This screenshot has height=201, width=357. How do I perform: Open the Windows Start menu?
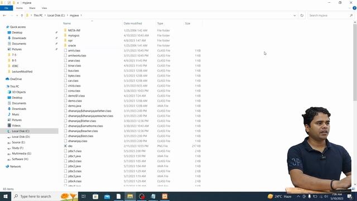coord(6,196)
